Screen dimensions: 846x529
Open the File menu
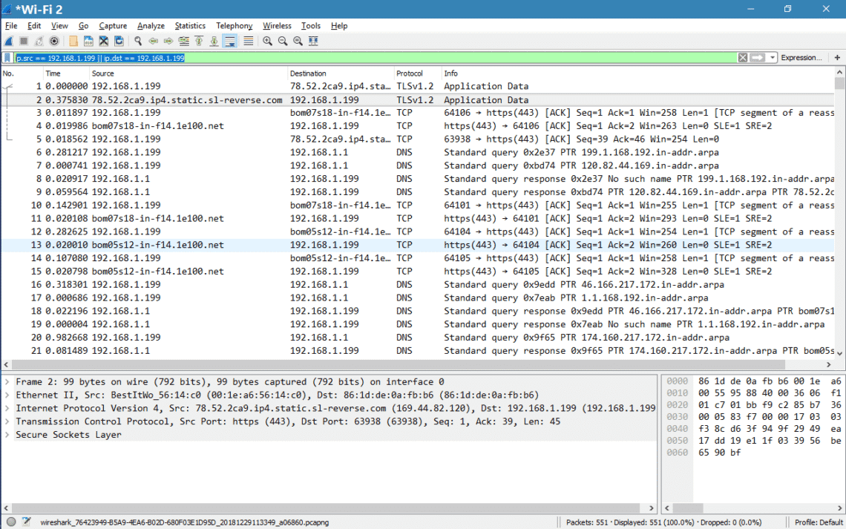[11, 26]
